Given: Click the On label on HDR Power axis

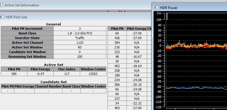Looking at the screenshot, I should (159, 13).
